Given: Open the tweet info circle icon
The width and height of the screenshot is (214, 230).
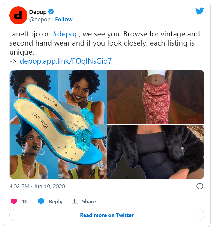Looking at the screenshot, I should pos(200,186).
